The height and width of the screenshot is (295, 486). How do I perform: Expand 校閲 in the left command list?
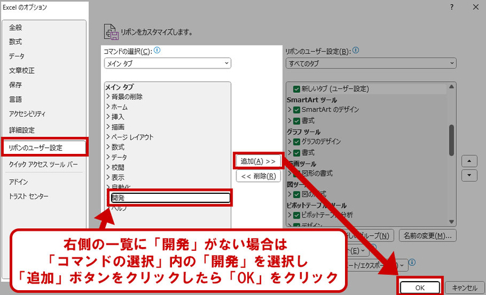tap(108, 167)
